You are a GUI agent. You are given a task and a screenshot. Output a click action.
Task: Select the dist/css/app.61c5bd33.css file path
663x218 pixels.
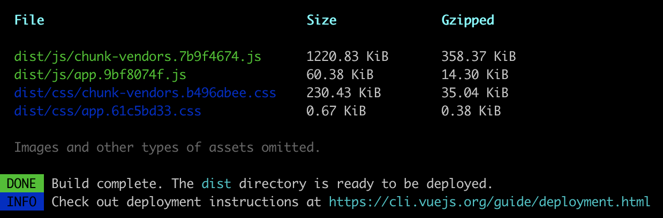tap(108, 111)
